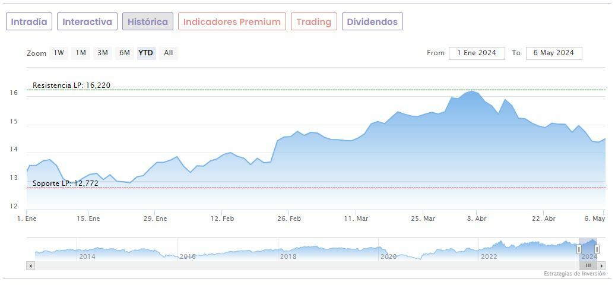Switch to the Interactiva chart tab
This screenshot has height=285, width=615.
coord(87,22)
